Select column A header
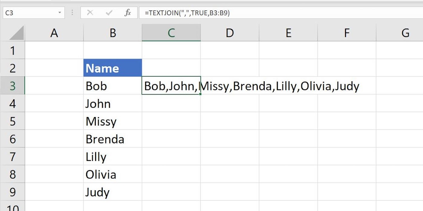Image resolution: width=423 pixels, height=211 pixels. tap(54, 33)
